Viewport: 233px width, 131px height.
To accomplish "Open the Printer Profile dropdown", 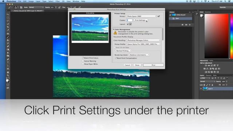I will tap(143, 44).
